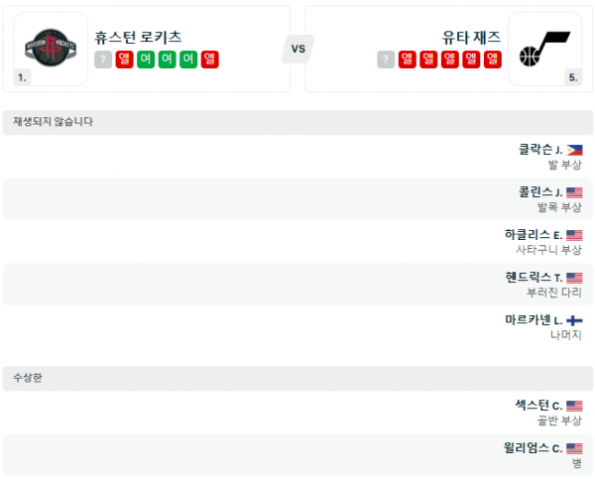Select player 하클리스 E.
This screenshot has height=479, width=595.
(x=534, y=235)
